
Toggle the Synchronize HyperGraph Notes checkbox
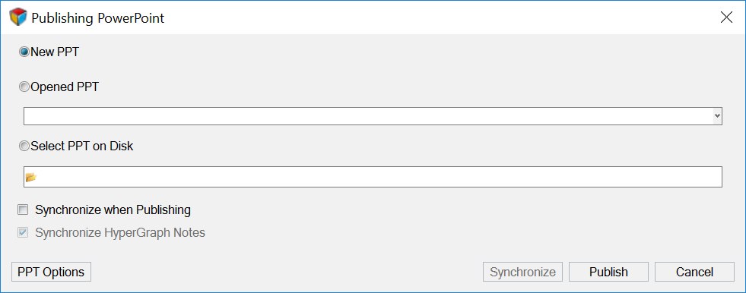(x=23, y=233)
